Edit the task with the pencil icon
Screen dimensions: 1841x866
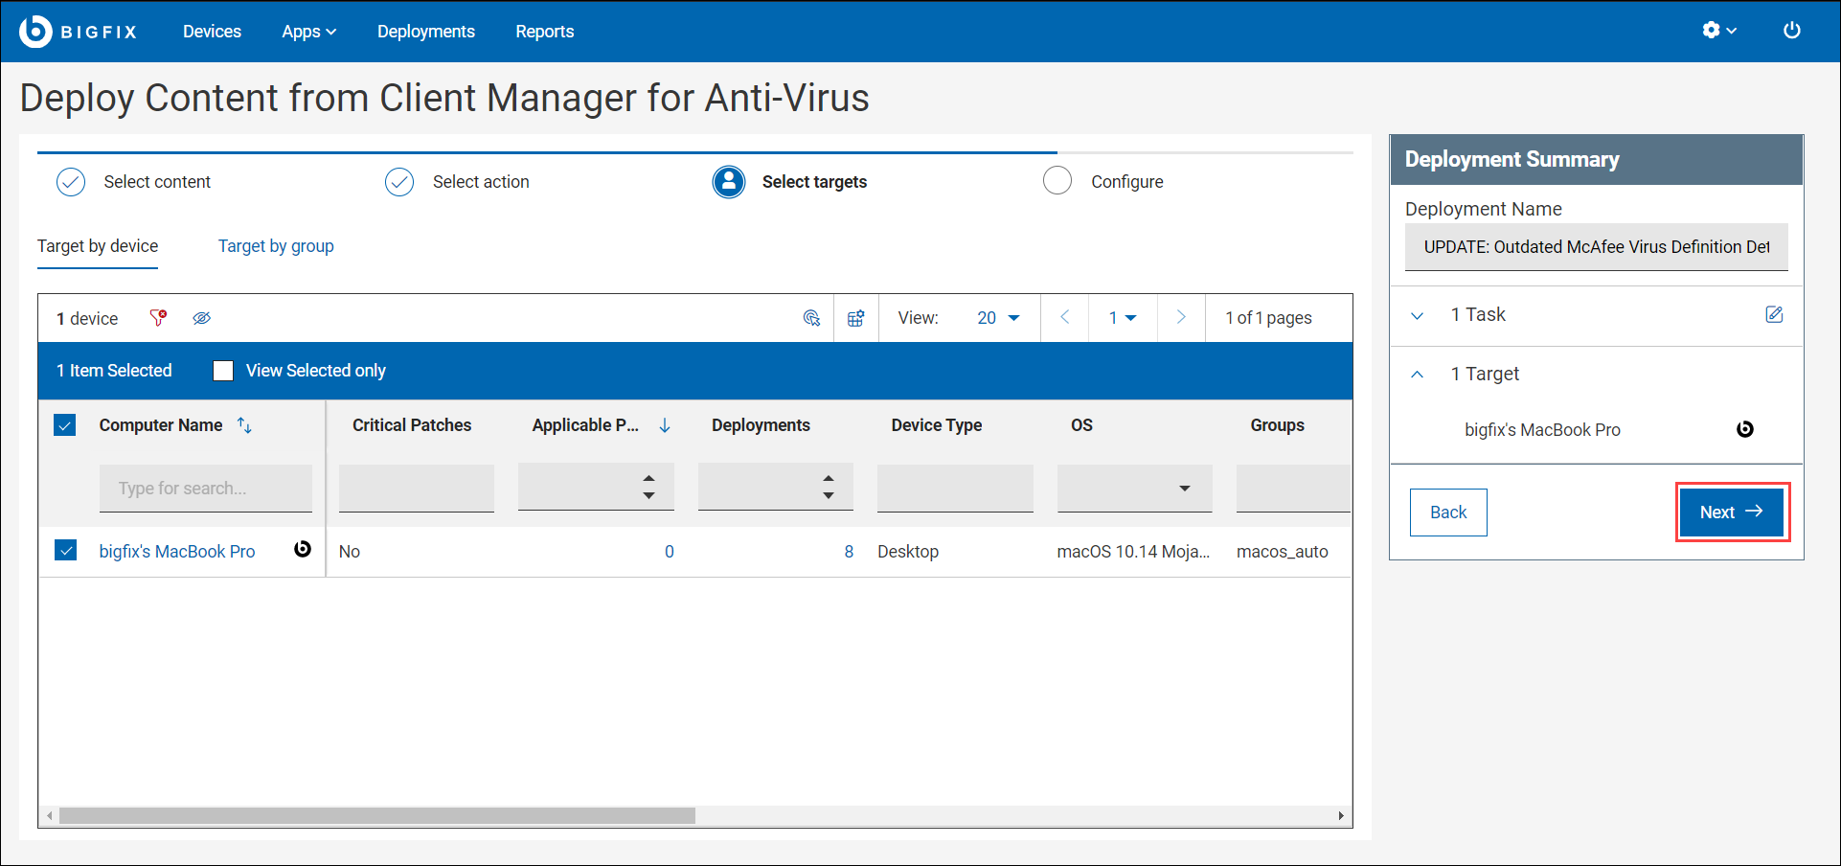[1774, 314]
